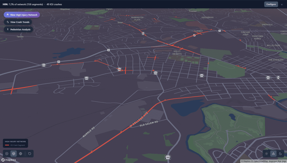Click the route 182 shield at map bottom
287x163 pixels.
click(168, 157)
